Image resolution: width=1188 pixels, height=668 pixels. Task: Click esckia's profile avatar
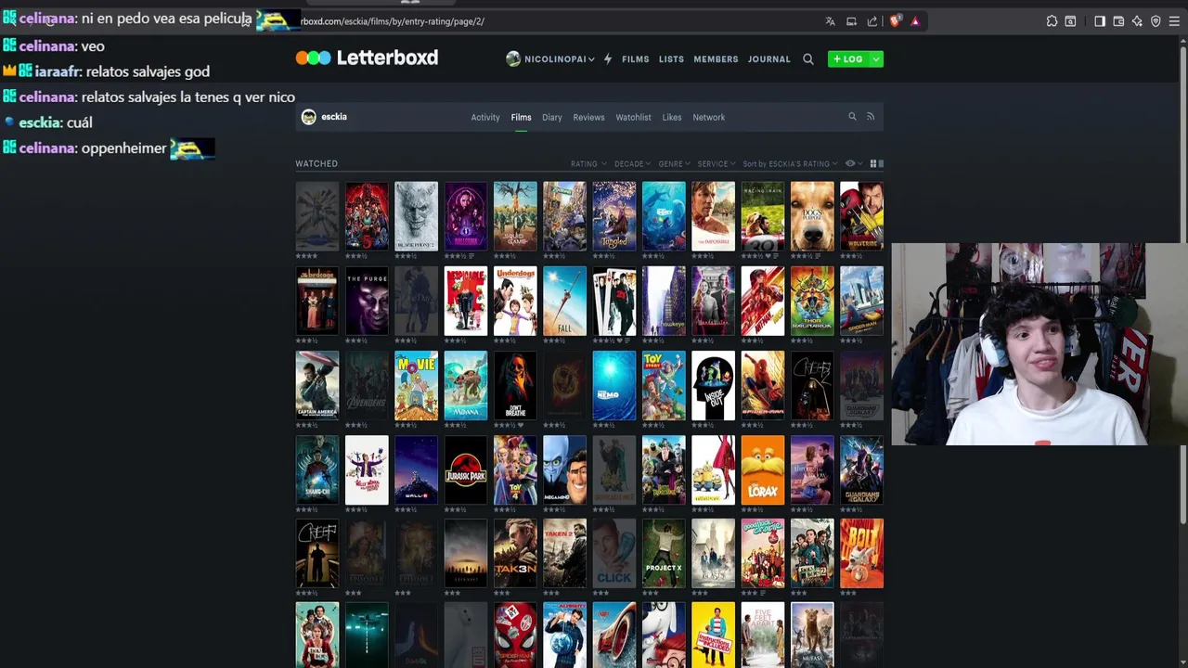(309, 117)
